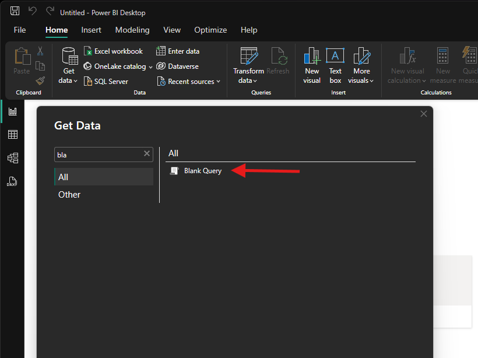Image resolution: width=478 pixels, height=358 pixels.
Task: Click the Get Data search field
Action: coord(98,155)
